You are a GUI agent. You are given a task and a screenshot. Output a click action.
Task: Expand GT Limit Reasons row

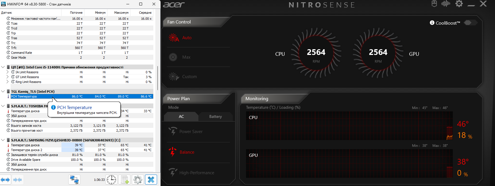7,77
